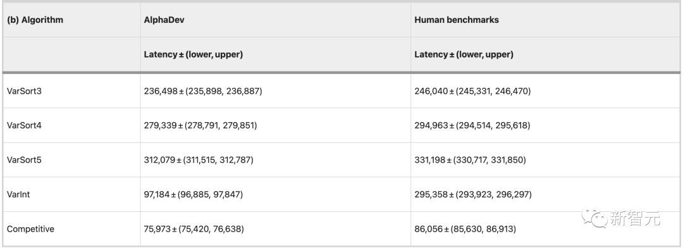Click the VarSort3 row label

coord(25,91)
